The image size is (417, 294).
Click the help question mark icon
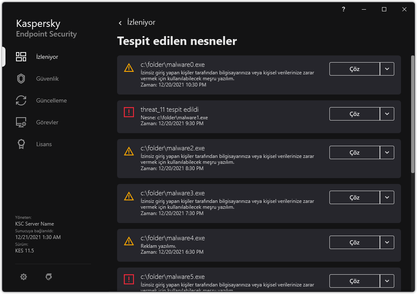click(x=343, y=9)
